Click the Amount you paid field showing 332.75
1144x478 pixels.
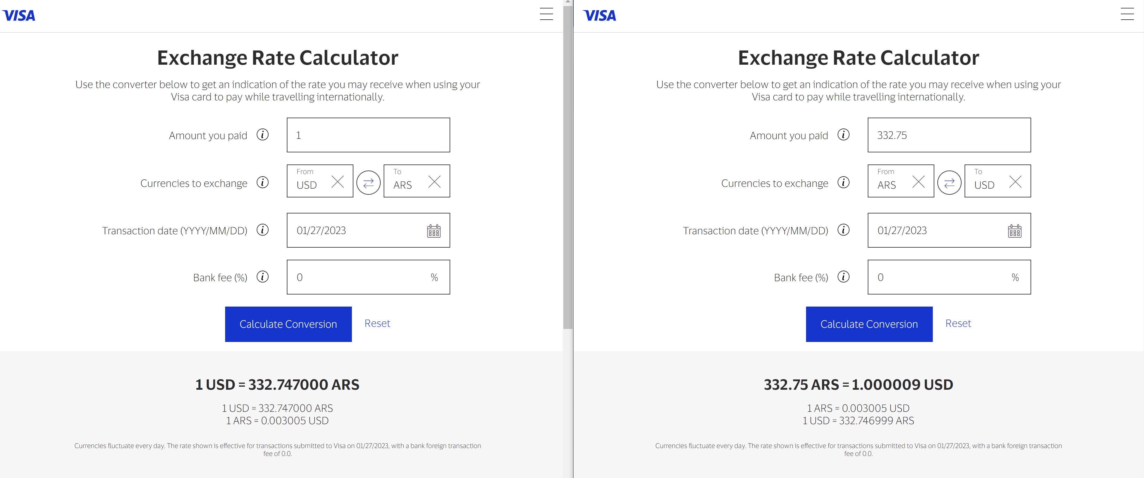949,135
